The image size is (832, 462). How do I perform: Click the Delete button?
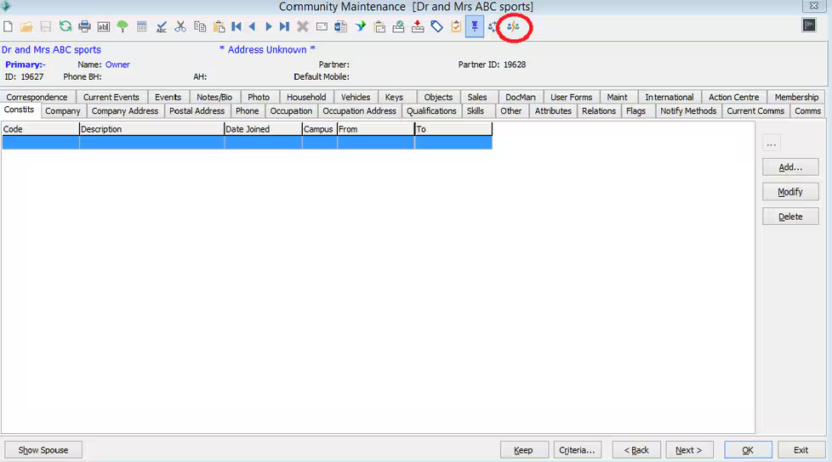tap(790, 217)
